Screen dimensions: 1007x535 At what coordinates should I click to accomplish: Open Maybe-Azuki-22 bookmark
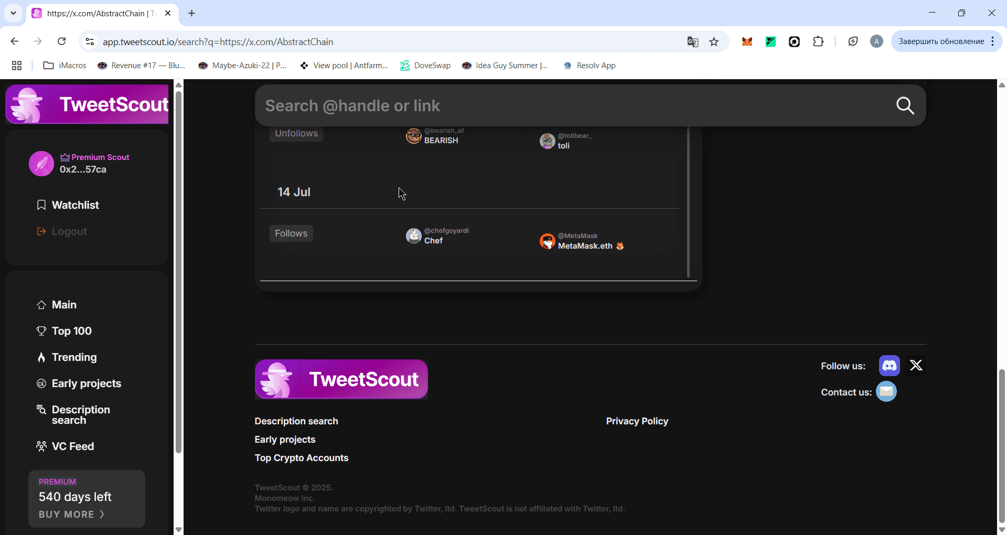click(x=242, y=66)
